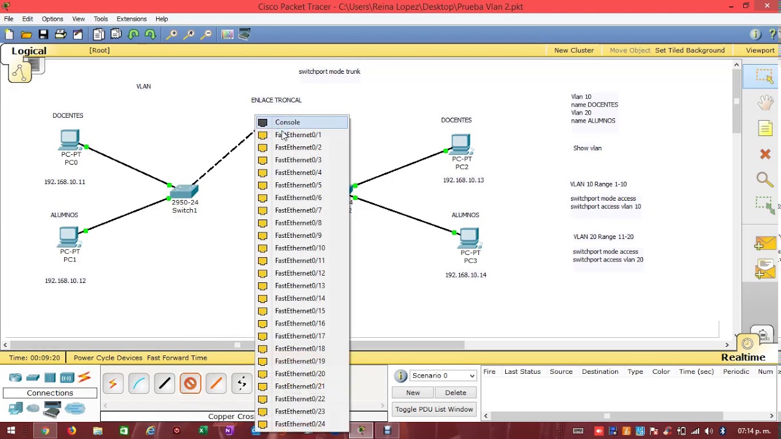Save the network with the floppy disk icon
This screenshot has width=781, height=439.
pyautogui.click(x=43, y=35)
